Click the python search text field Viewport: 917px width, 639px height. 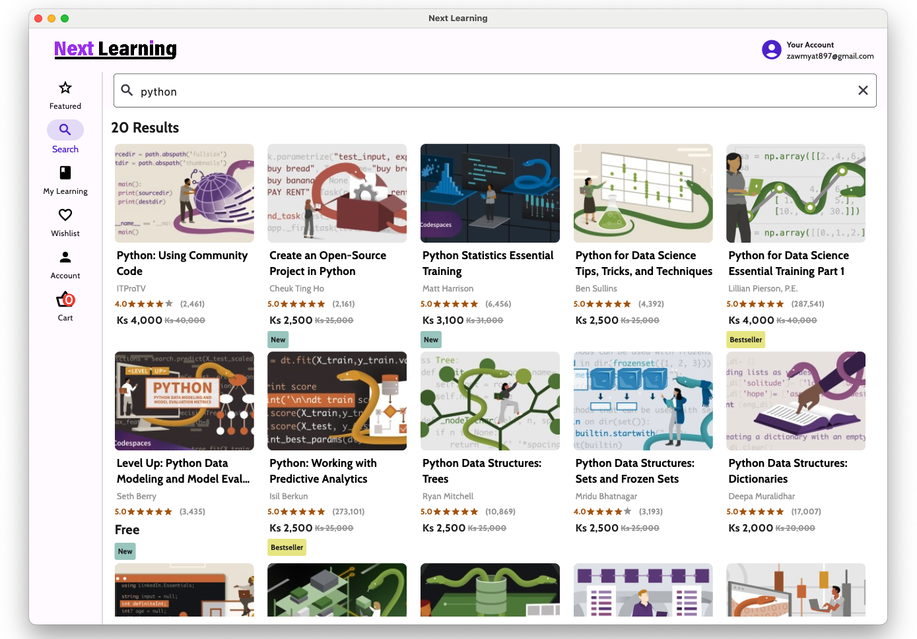coord(489,91)
